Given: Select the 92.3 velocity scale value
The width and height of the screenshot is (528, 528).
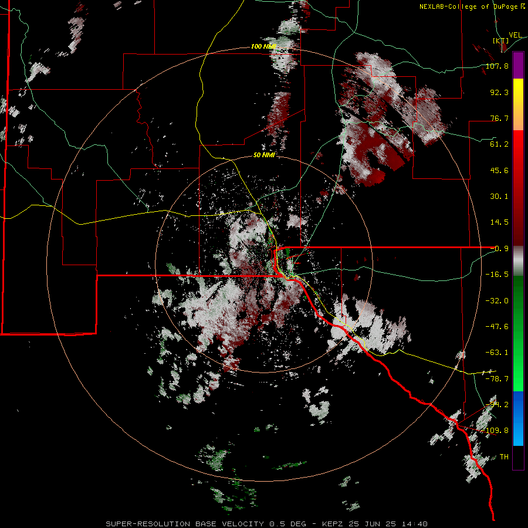Looking at the screenshot, I should click(499, 92).
